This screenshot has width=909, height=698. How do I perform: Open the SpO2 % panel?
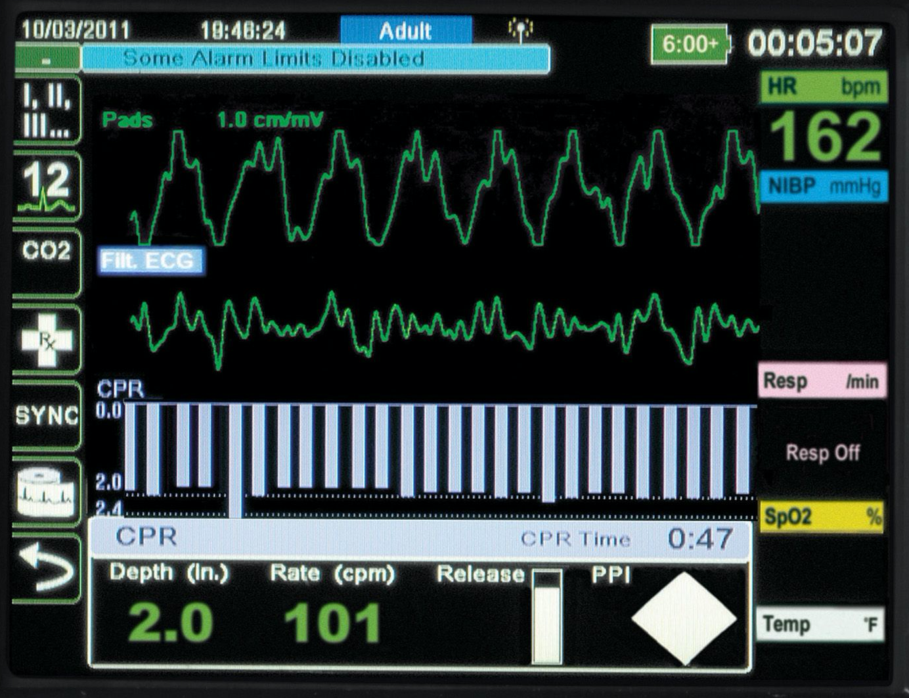click(x=822, y=517)
